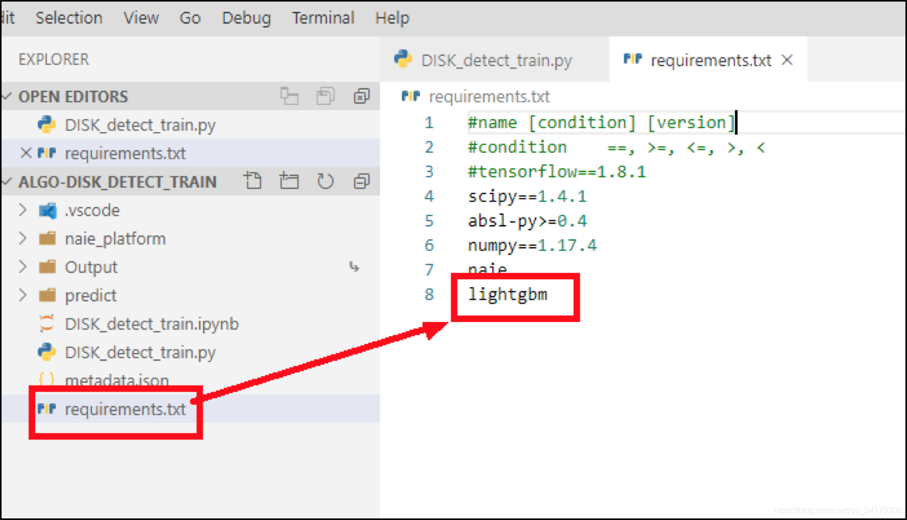Expand the predict folder

tap(23, 296)
